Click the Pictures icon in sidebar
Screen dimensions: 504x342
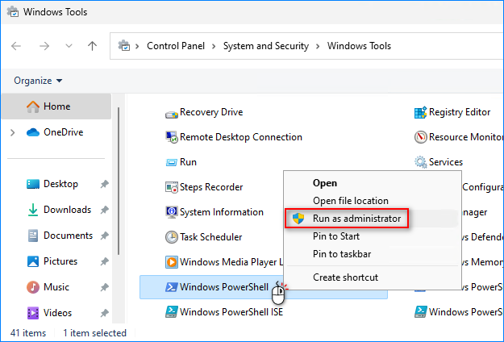point(33,261)
